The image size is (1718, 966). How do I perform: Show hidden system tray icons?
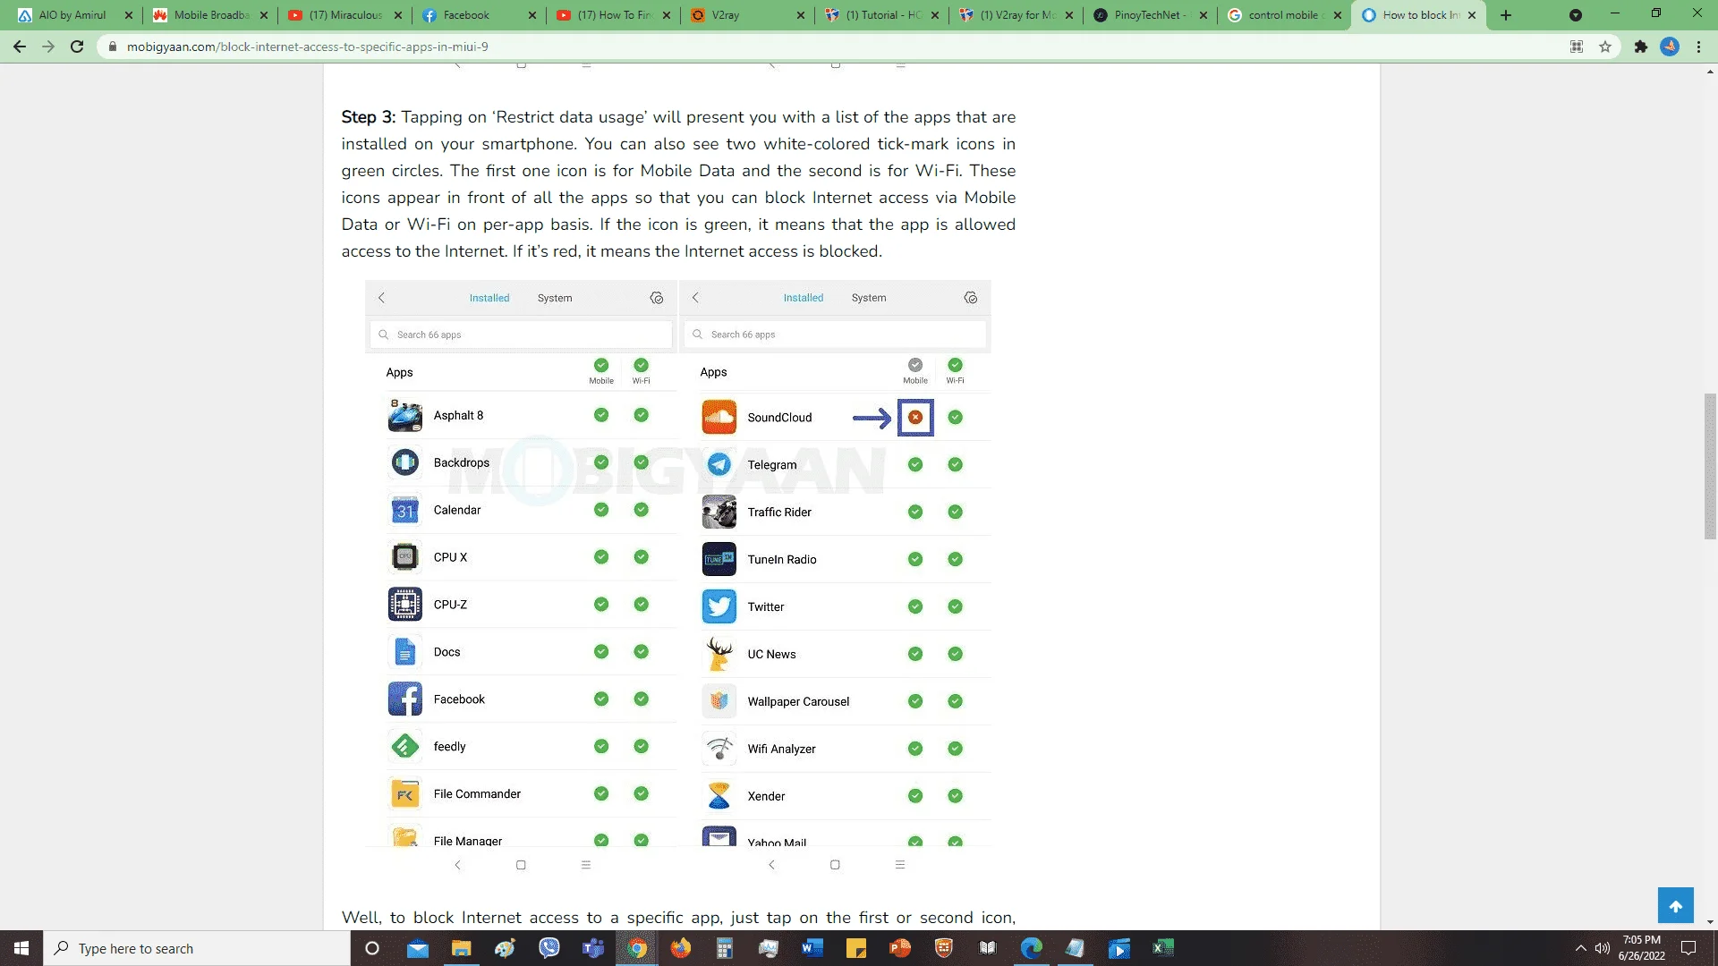1580,948
